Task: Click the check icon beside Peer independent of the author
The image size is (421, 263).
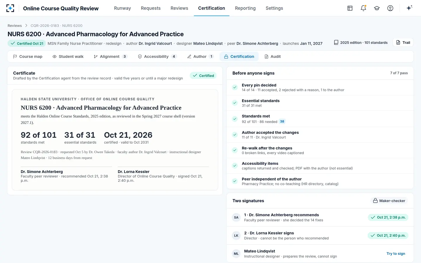Action: (x=235, y=181)
